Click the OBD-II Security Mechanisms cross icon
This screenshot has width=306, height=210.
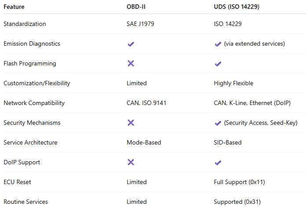click(131, 123)
